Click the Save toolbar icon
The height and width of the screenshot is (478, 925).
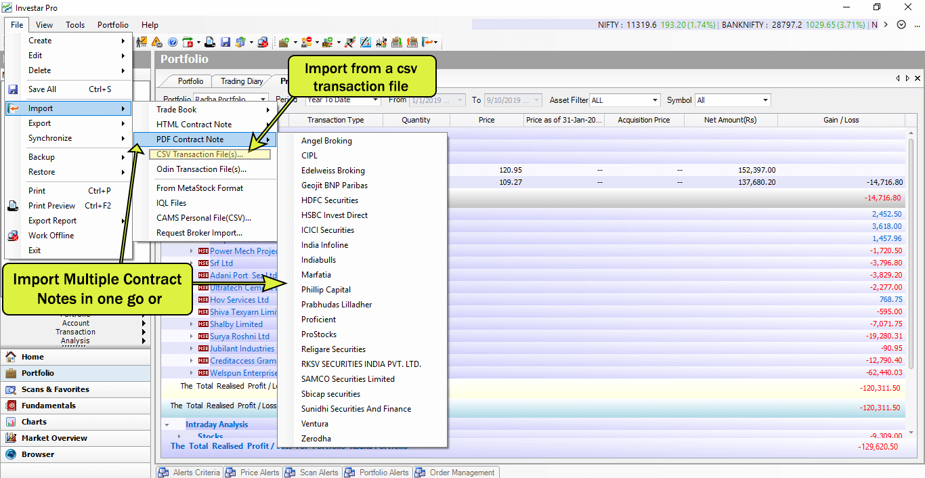point(226,42)
